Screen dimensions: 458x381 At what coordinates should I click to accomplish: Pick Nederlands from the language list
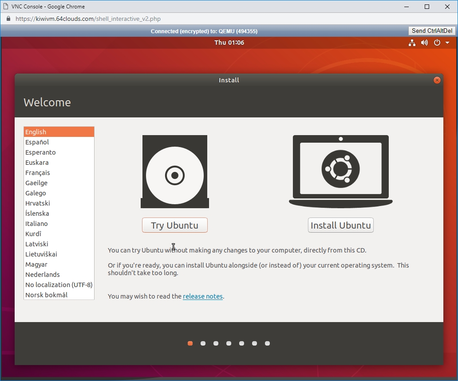click(x=43, y=275)
